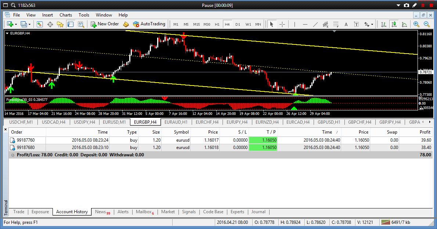The height and width of the screenshot is (229, 437).
Task: Switch to the EURUSD,M1 chart tab
Action: [114, 122]
